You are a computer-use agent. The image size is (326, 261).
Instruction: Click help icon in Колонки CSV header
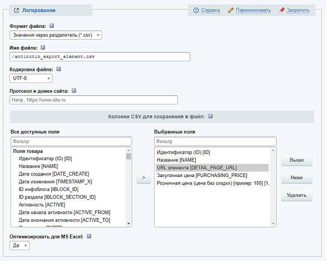coord(211,116)
